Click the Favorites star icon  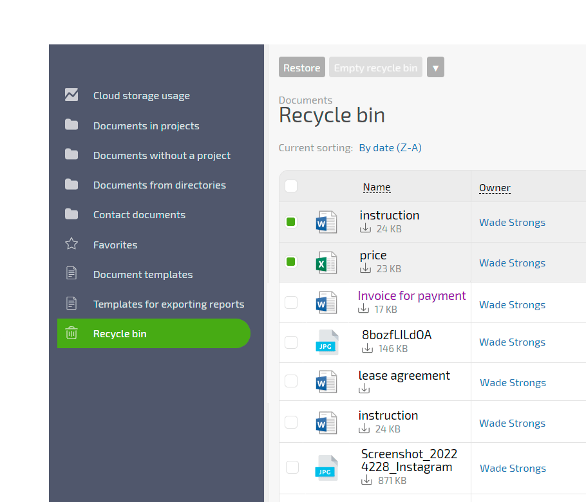[71, 244]
